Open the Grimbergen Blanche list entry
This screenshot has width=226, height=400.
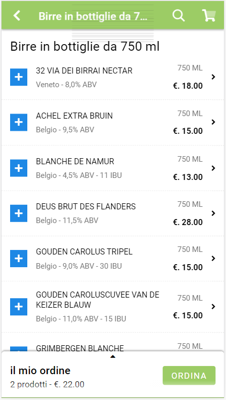113,348
